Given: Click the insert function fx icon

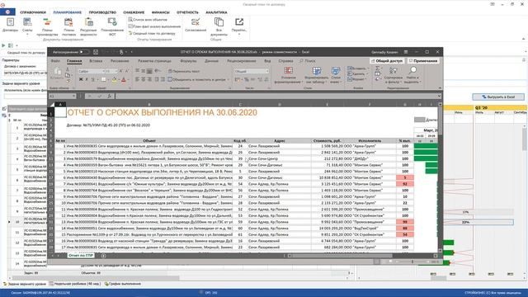Looking at the screenshot, I should point(110,97).
